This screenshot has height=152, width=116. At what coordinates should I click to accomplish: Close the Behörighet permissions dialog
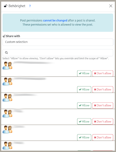[111, 6]
